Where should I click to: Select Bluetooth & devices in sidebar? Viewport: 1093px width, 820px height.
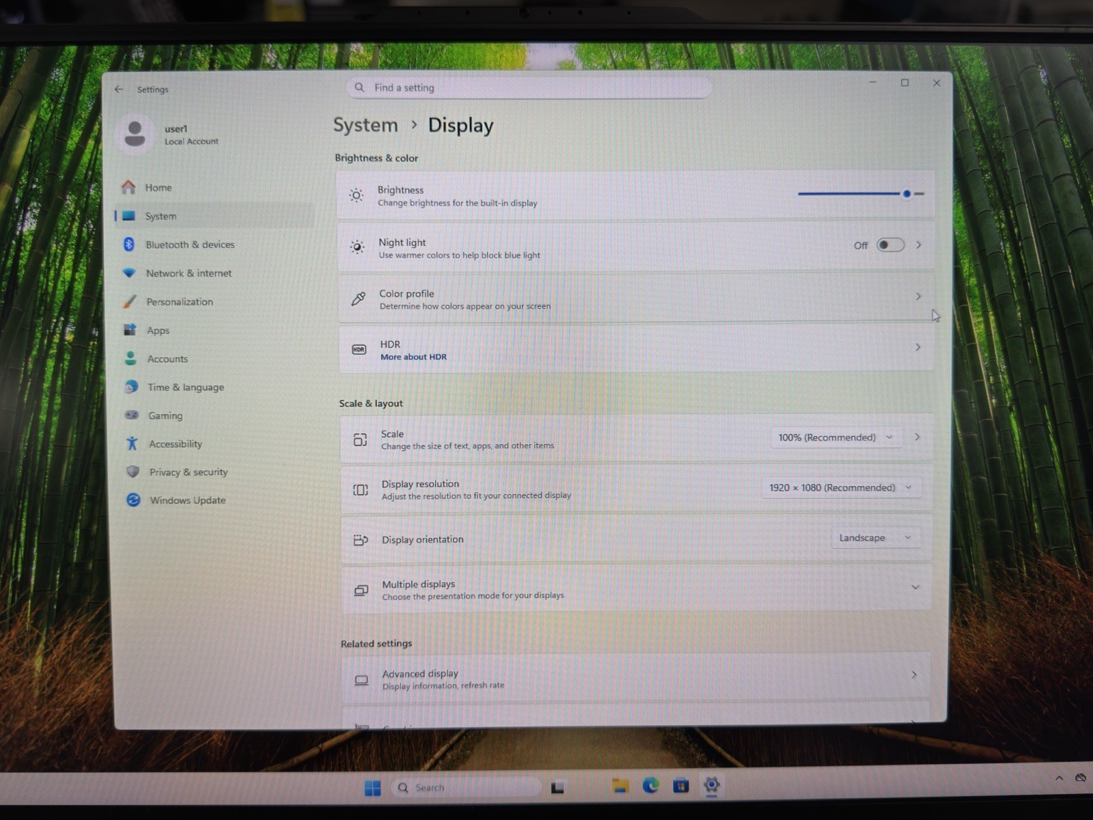[215, 244]
